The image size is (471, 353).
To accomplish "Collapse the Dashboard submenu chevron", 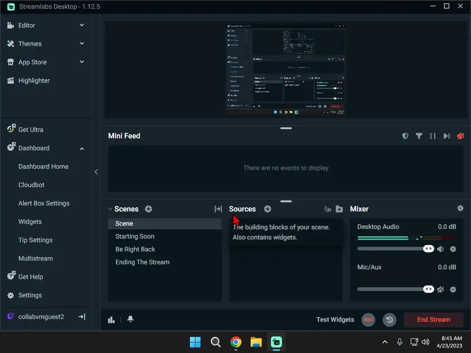I will 82,148.
